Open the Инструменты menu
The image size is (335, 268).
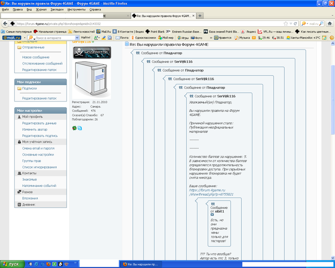tap(76, 9)
